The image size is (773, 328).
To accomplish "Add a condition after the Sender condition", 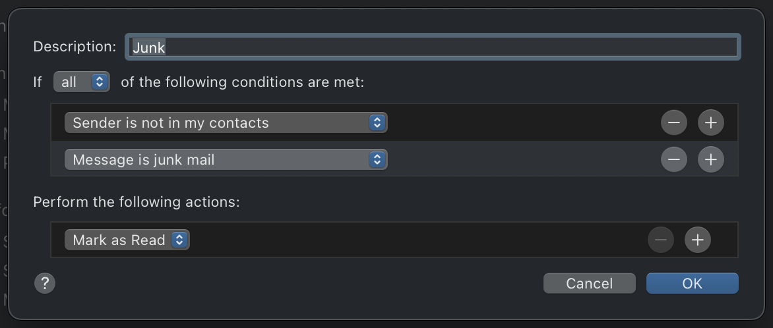I will 710,123.
